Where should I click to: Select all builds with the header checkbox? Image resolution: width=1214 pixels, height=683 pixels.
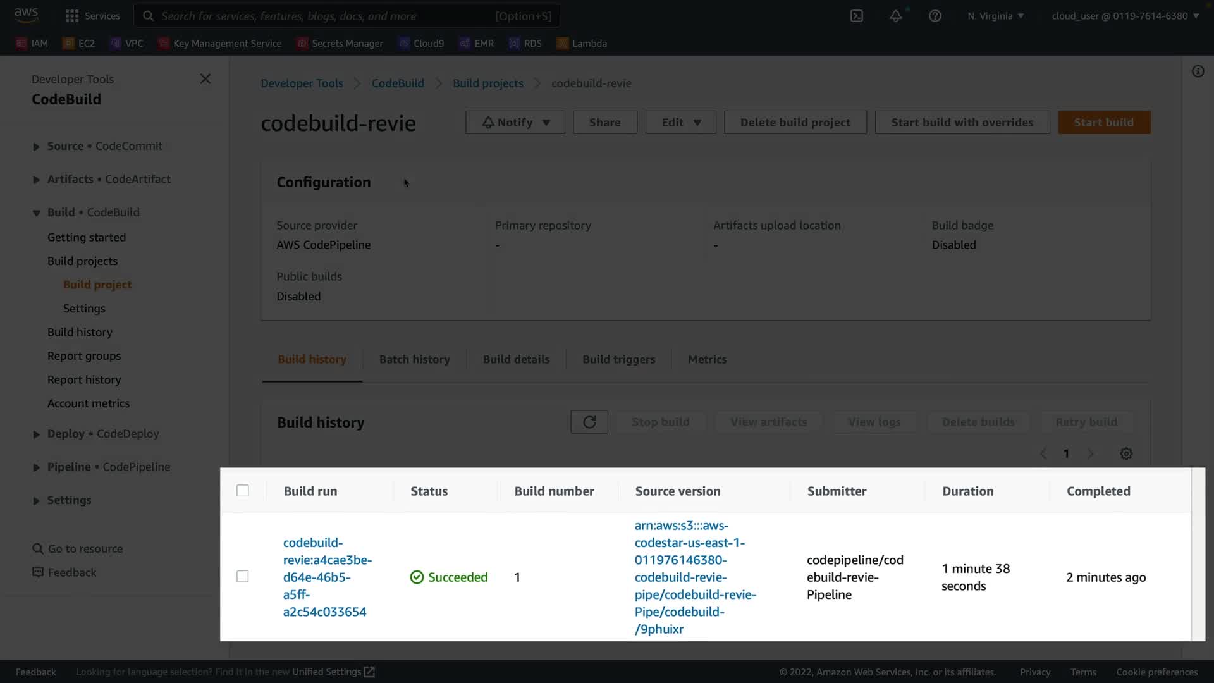pos(243,491)
